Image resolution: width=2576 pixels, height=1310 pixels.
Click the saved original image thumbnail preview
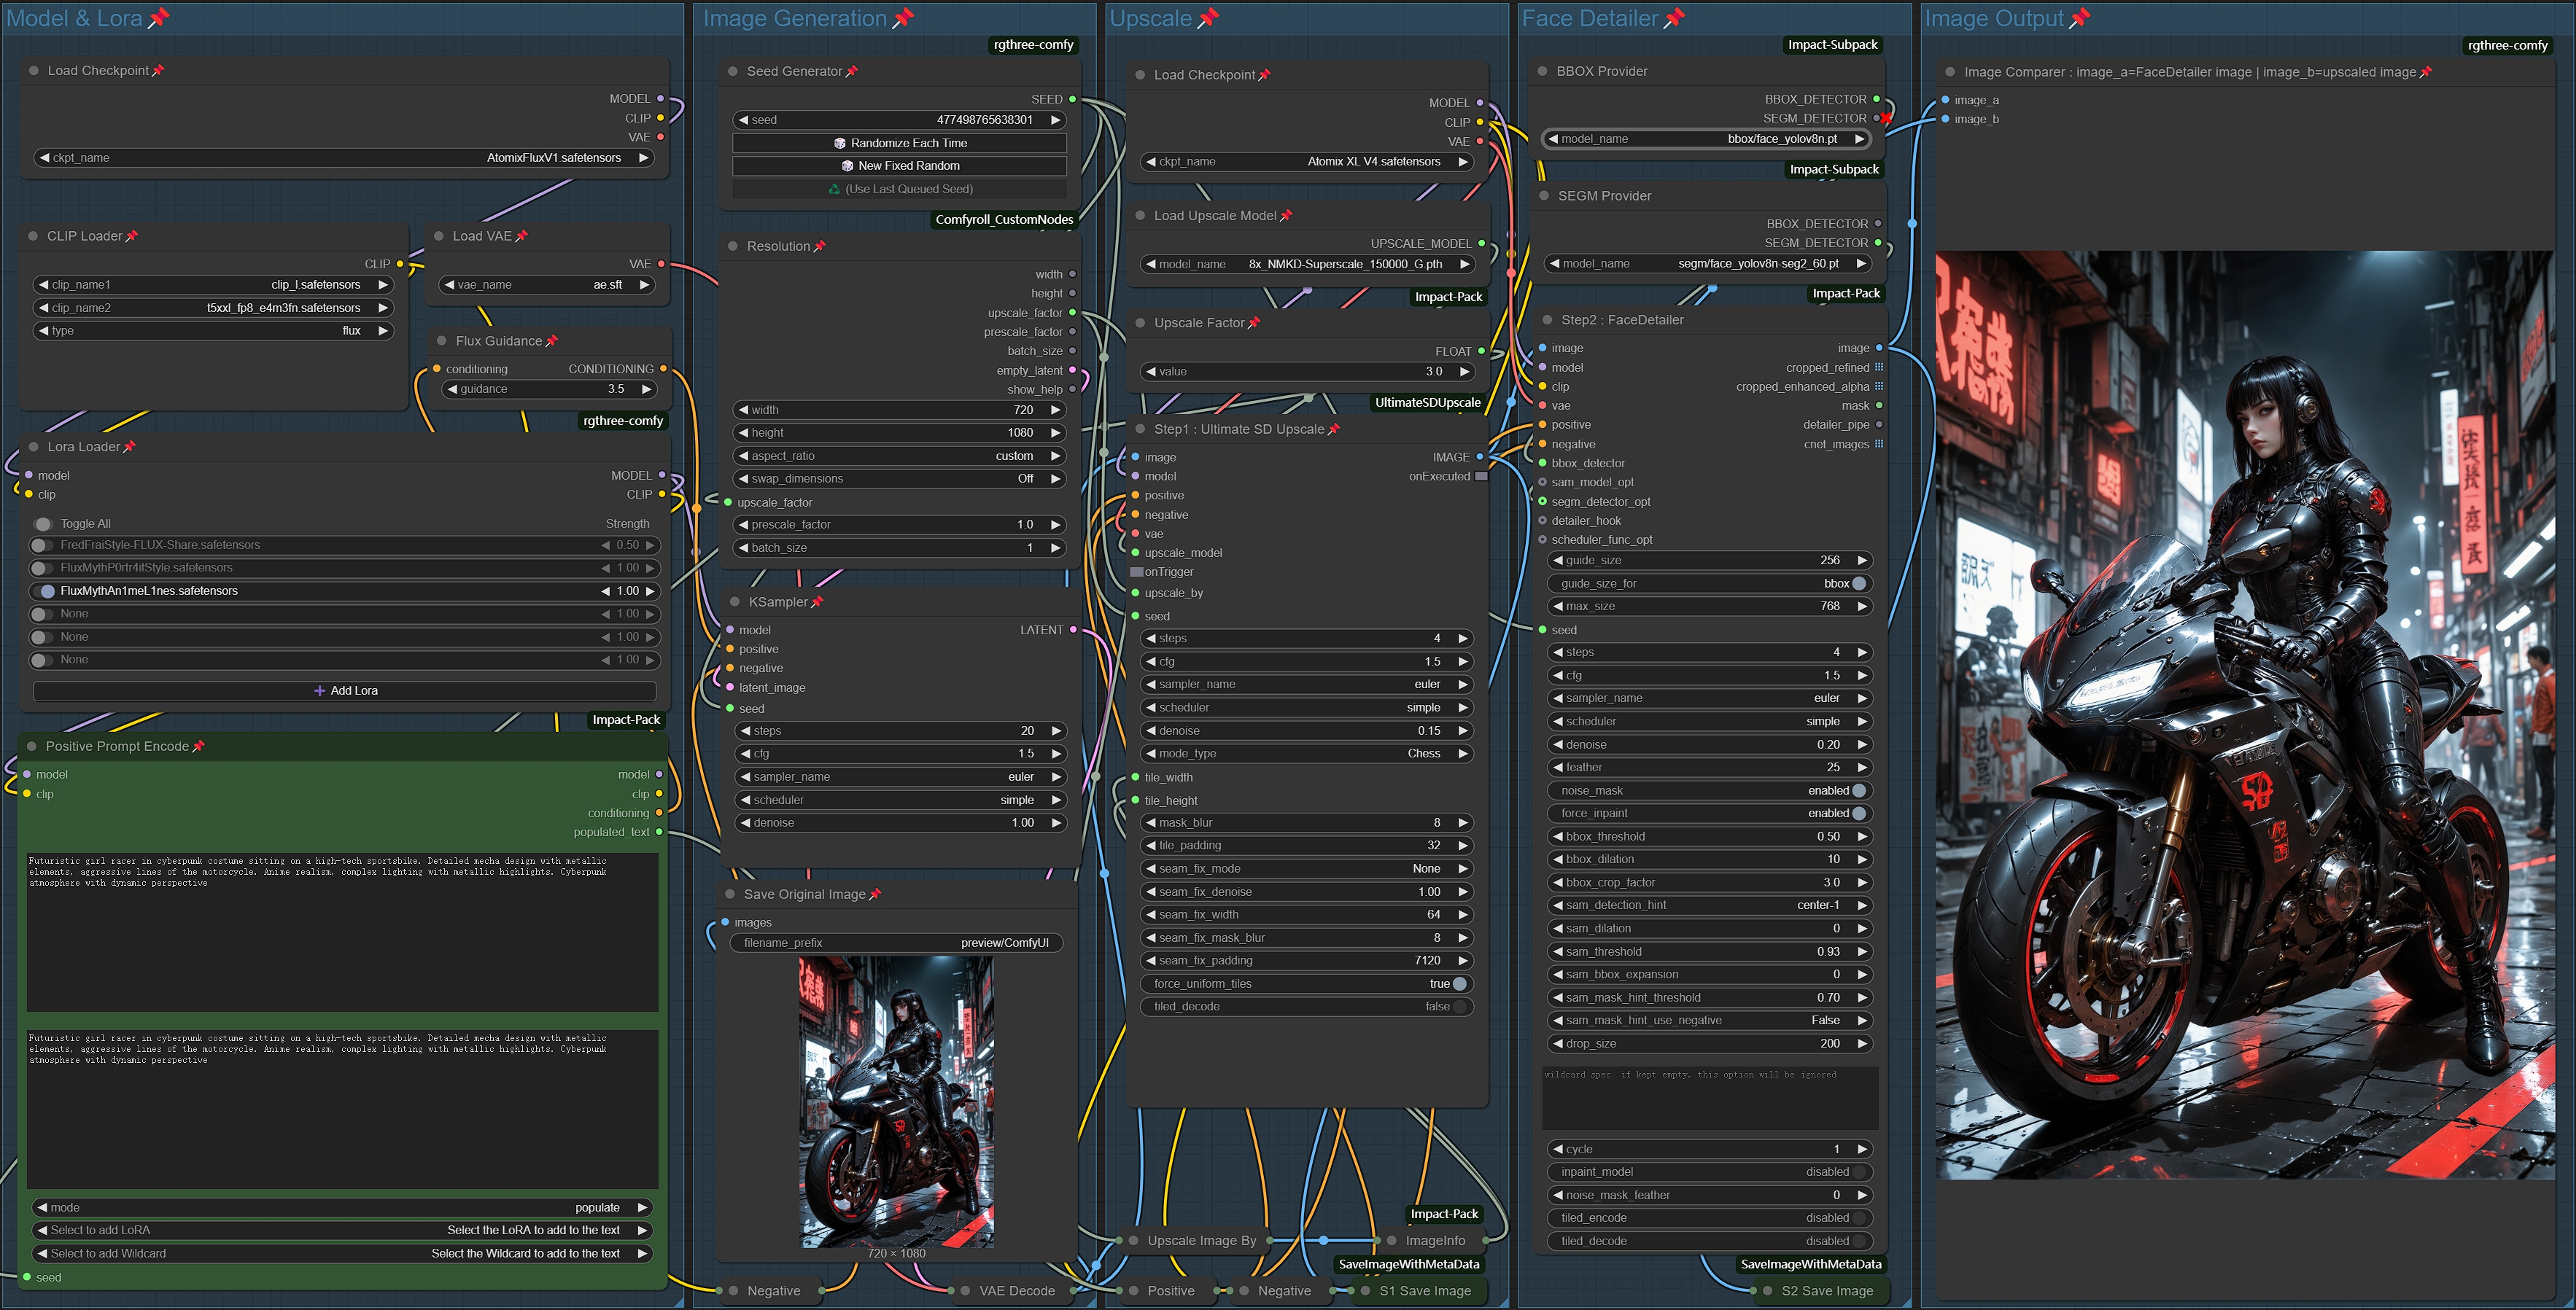[896, 1102]
